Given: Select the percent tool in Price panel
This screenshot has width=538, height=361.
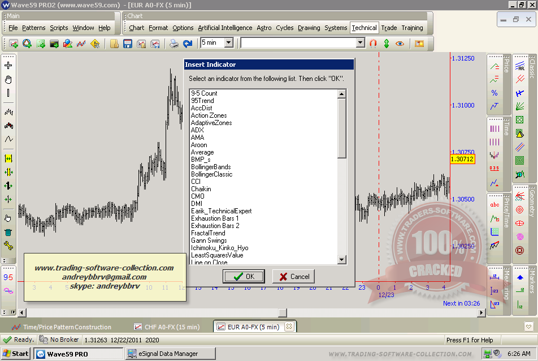Looking at the screenshot, I should click(494, 93).
